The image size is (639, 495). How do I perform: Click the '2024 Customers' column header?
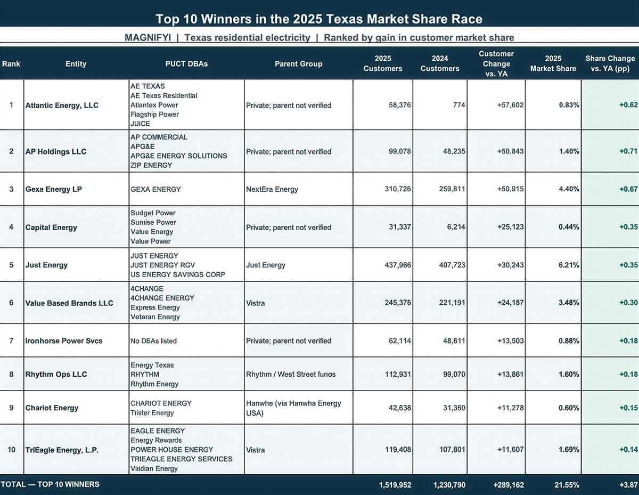[x=440, y=63]
